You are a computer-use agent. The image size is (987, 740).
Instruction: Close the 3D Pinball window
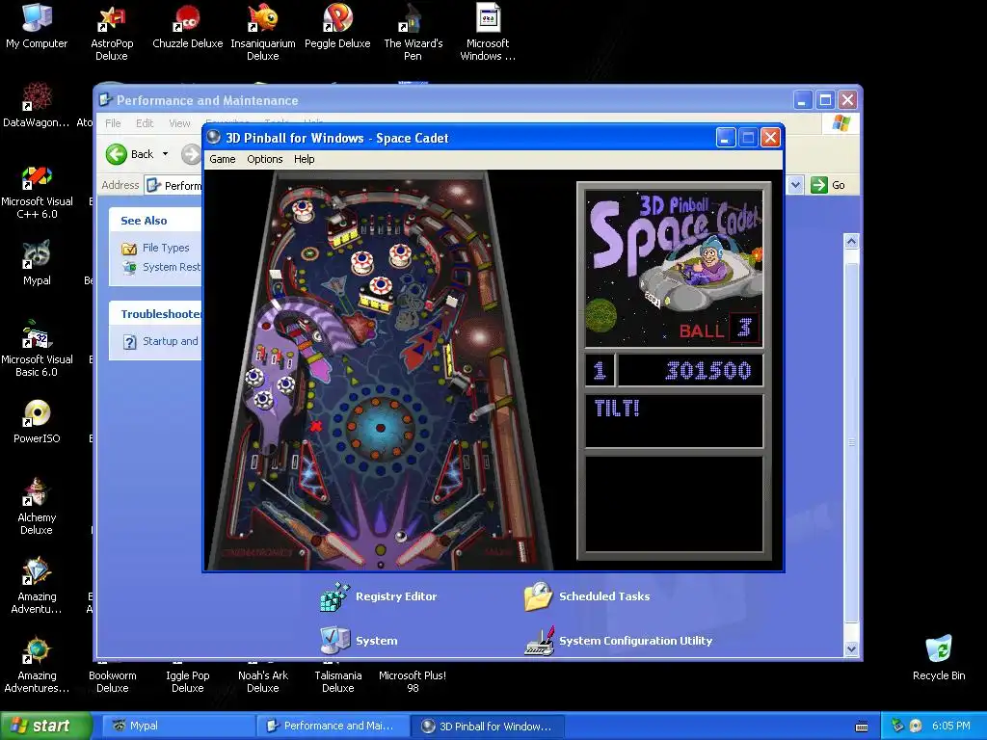[x=770, y=137]
